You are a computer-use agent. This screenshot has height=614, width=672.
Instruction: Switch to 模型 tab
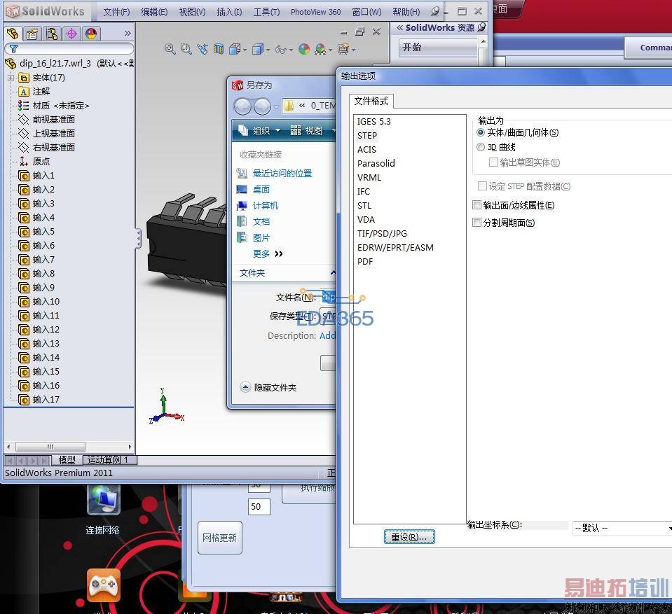click(x=67, y=460)
